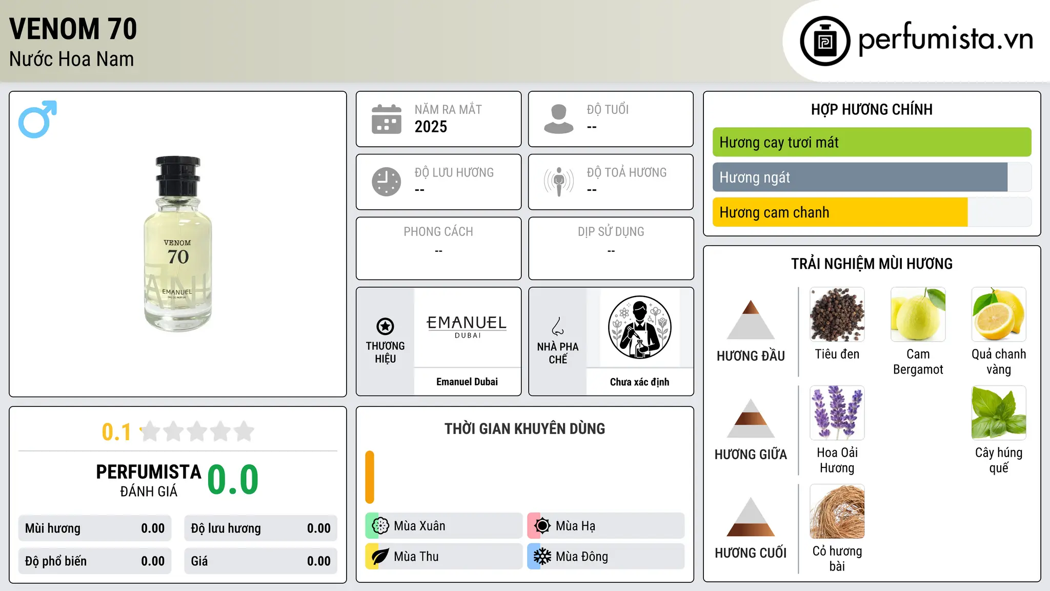Click the five-star rating row
This screenshot has height=591, width=1050.
pos(197,431)
